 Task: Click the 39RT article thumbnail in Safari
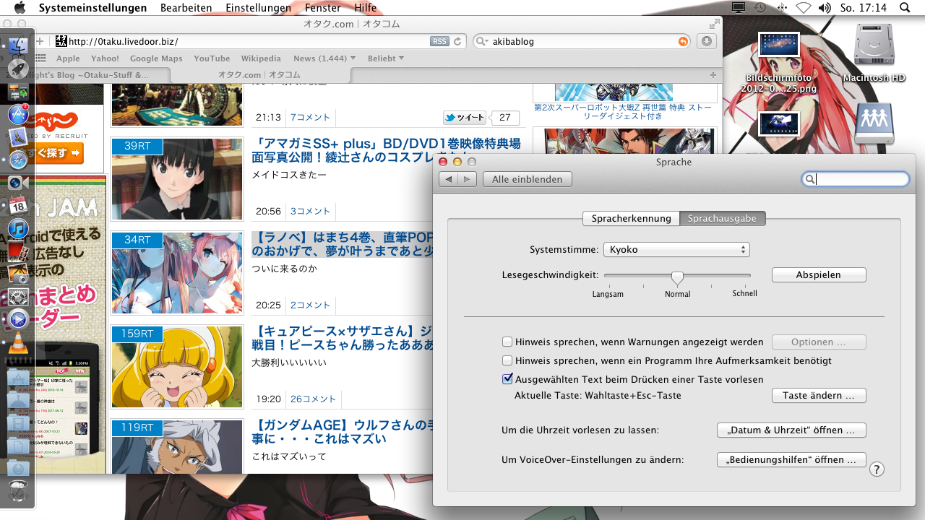pyautogui.click(x=176, y=179)
